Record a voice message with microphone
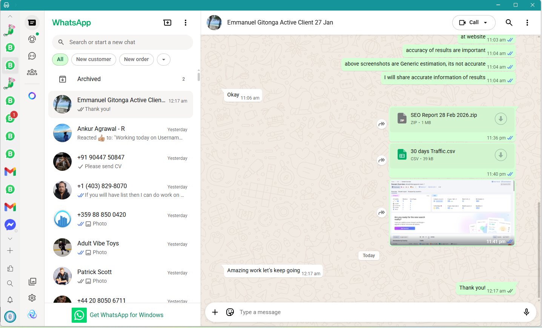Screen dimensions: 542x328 point(526,312)
